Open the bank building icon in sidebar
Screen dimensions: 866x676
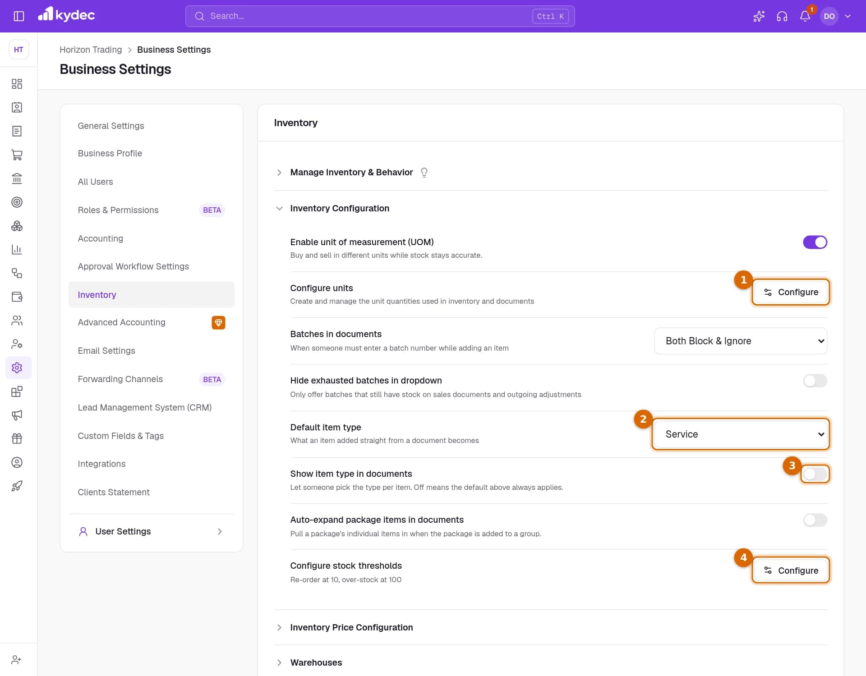coord(17,178)
